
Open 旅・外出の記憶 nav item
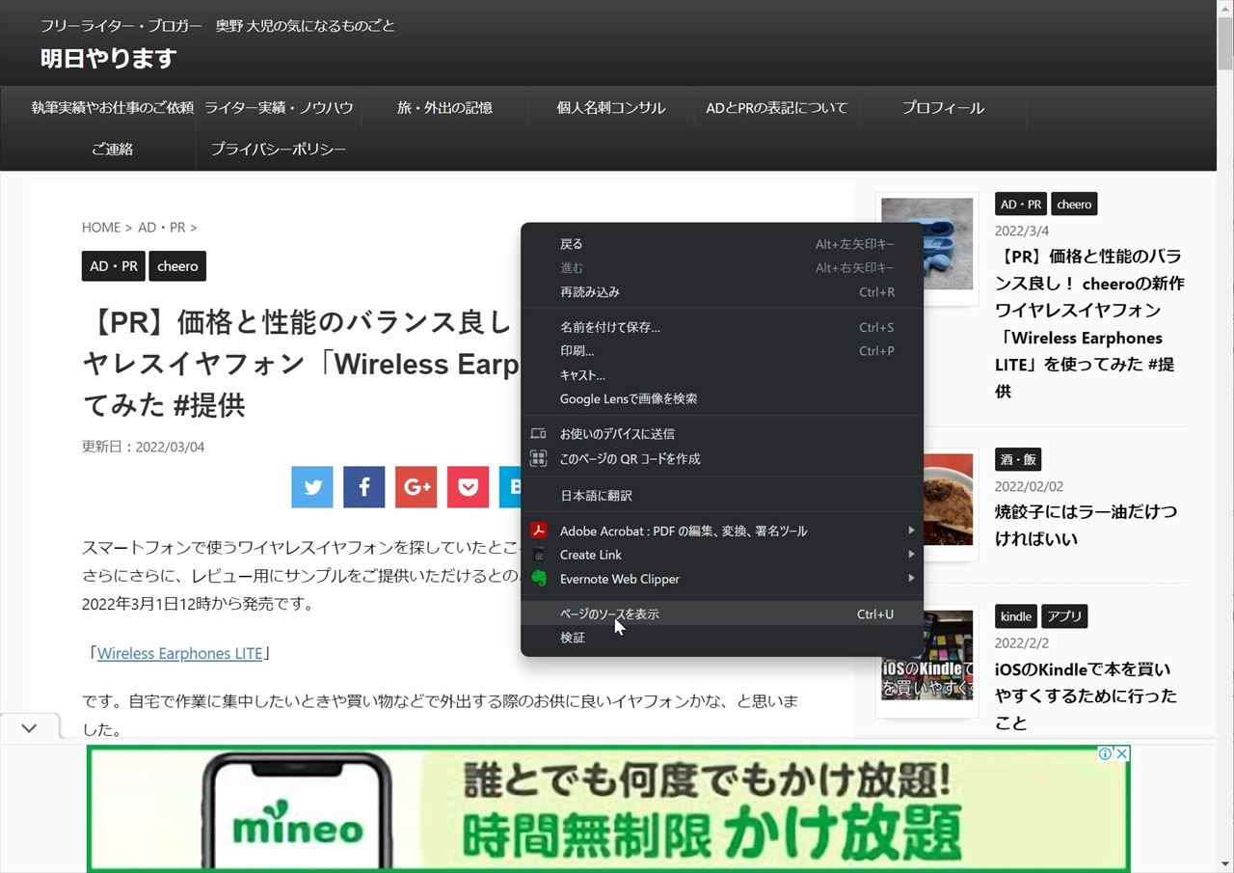[444, 107]
